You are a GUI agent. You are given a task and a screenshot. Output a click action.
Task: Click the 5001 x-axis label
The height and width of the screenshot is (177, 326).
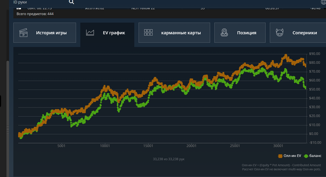click(61, 146)
